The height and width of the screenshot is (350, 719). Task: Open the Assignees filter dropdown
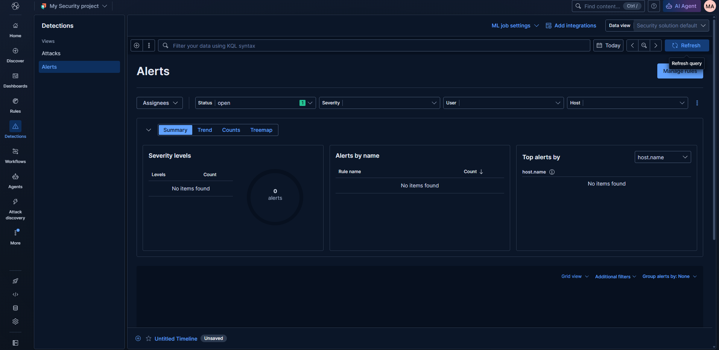160,103
